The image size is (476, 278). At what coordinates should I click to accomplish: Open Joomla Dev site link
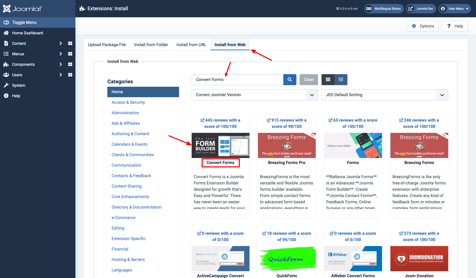click(421, 9)
